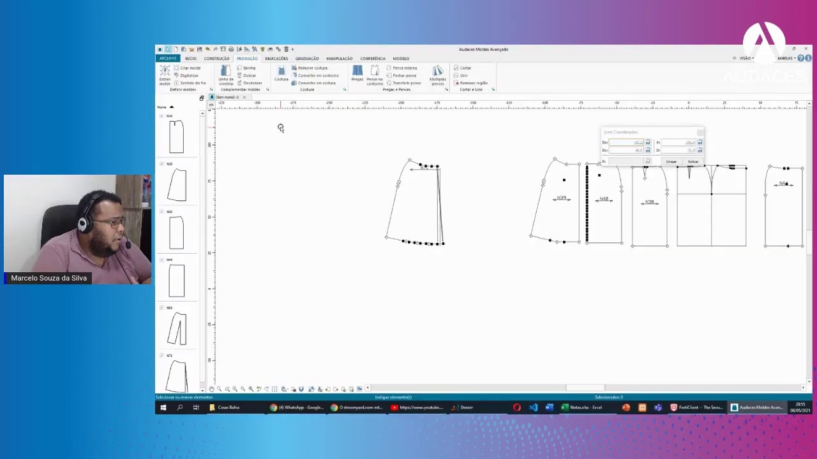The image size is (817, 459).
Task: Select the Múltiplas pences tool
Action: (x=438, y=75)
